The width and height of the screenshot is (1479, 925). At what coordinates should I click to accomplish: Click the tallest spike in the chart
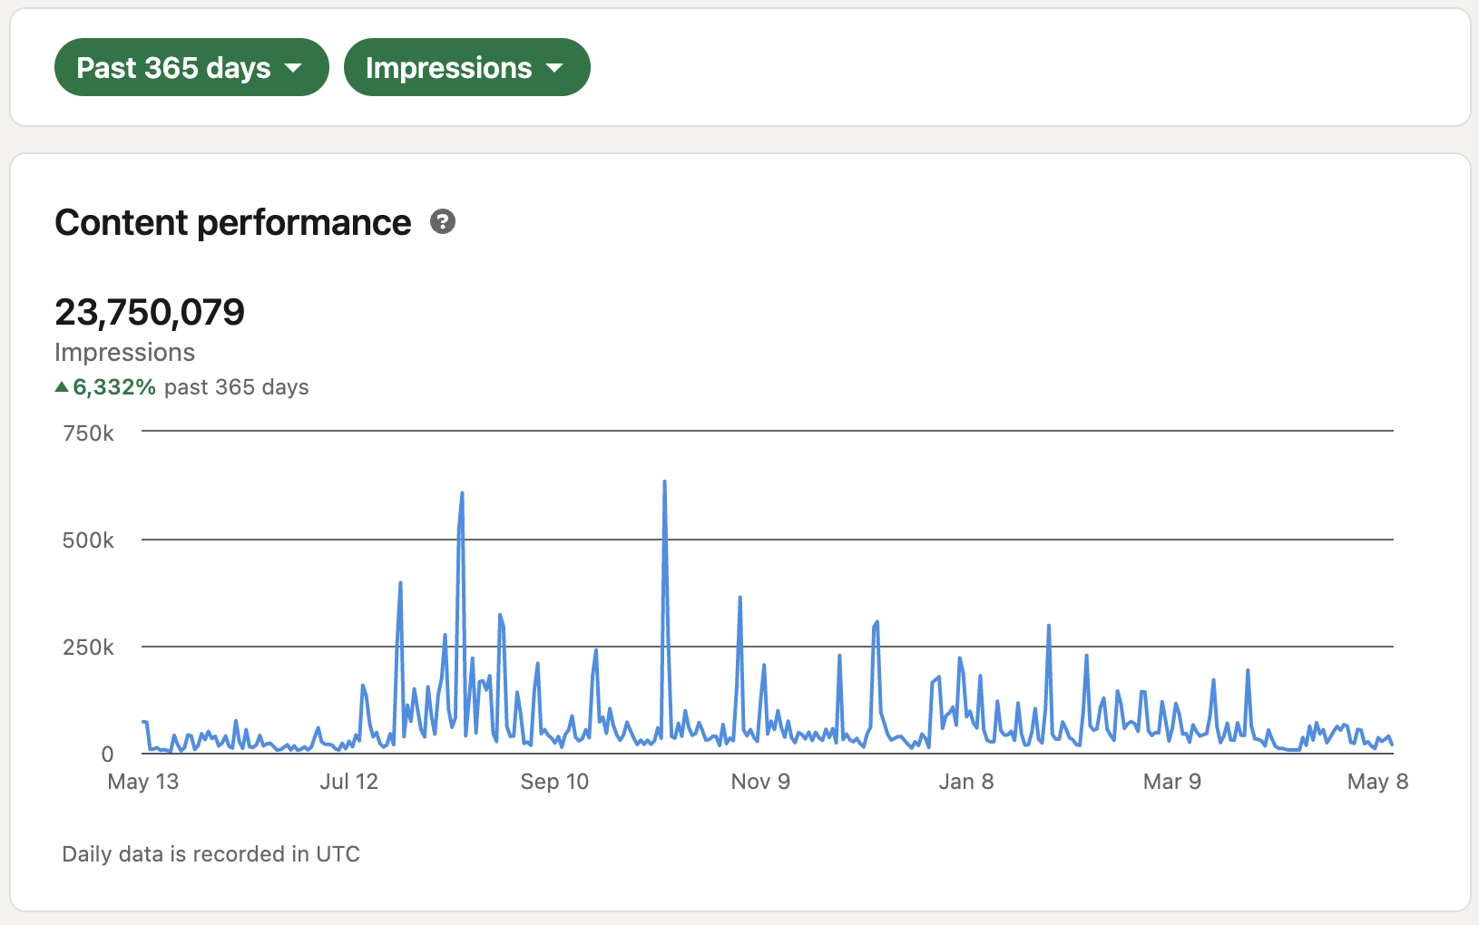pyautogui.click(x=665, y=484)
